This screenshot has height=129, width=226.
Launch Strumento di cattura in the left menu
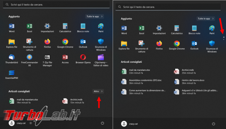click(x=30, y=45)
